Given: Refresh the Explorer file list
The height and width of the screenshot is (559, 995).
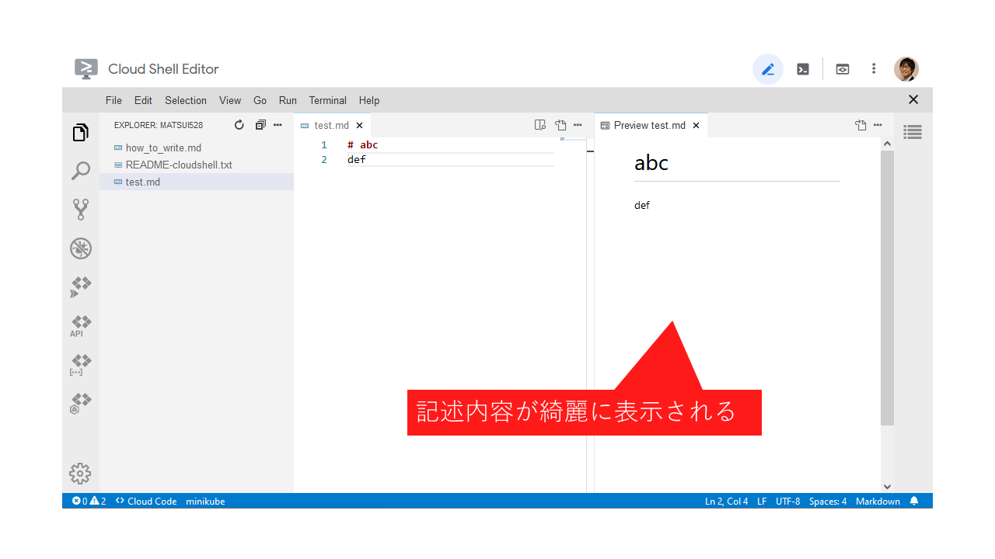Looking at the screenshot, I should point(239,125).
